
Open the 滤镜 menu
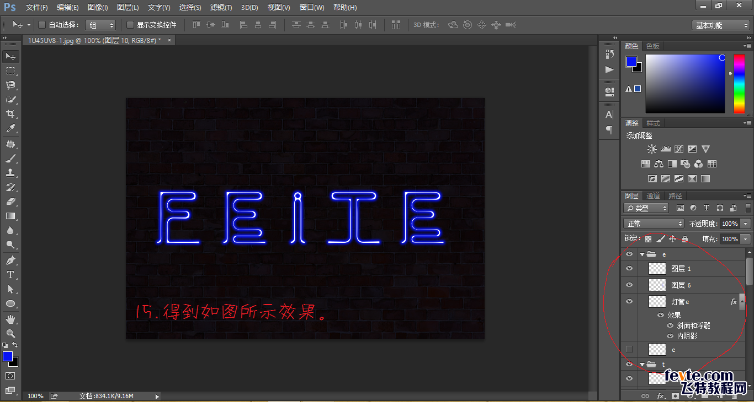click(221, 7)
